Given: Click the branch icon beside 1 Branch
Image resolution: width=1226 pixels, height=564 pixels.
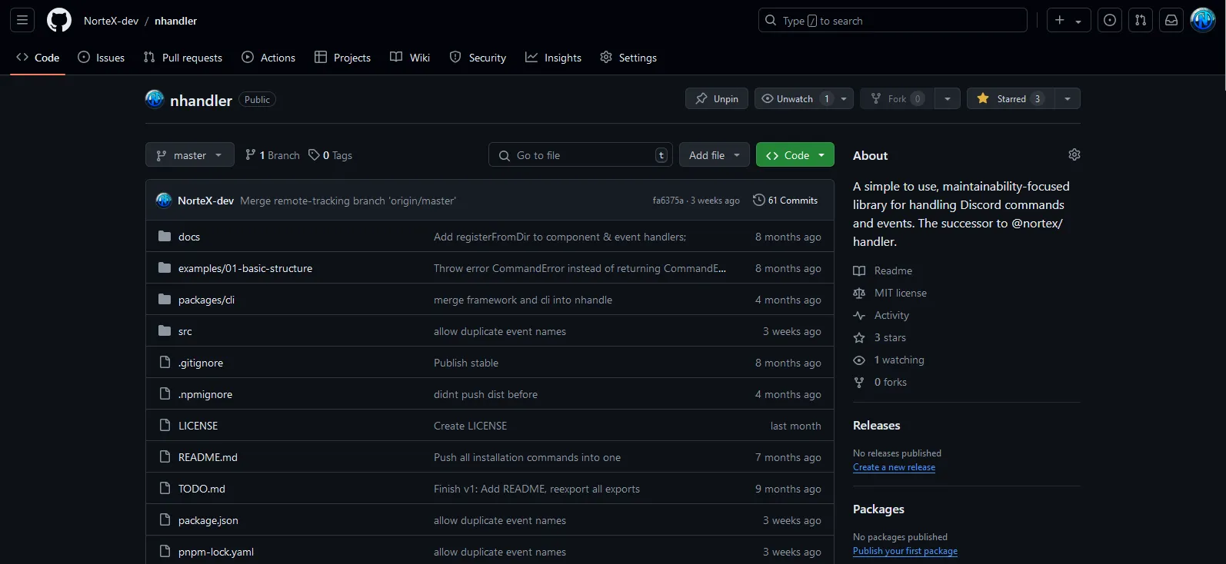Looking at the screenshot, I should click(x=251, y=154).
